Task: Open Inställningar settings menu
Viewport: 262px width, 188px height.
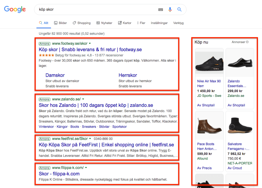Action: (159, 23)
